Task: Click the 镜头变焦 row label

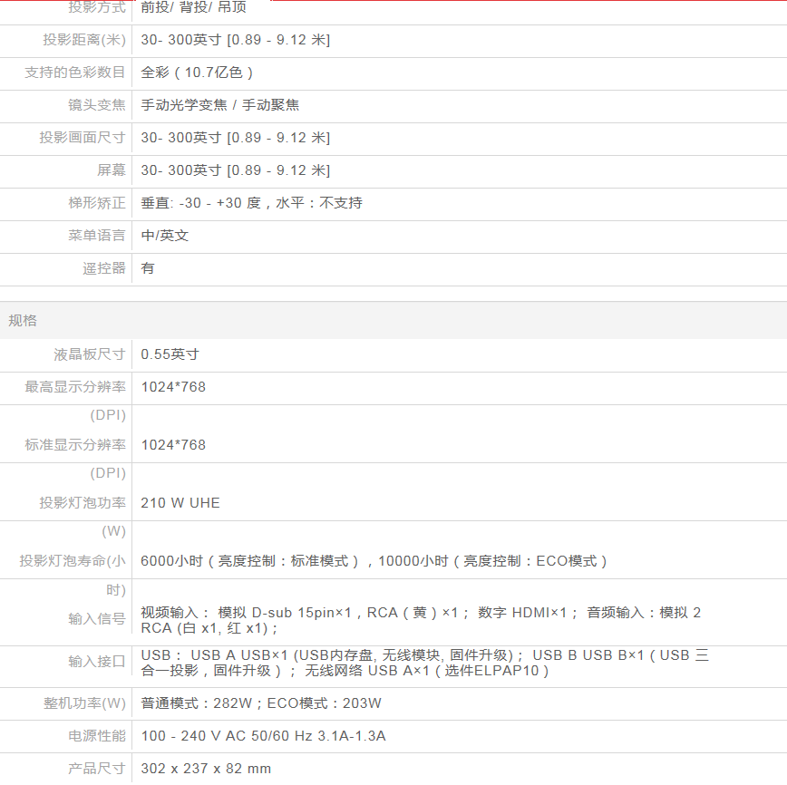Action: click(97, 105)
